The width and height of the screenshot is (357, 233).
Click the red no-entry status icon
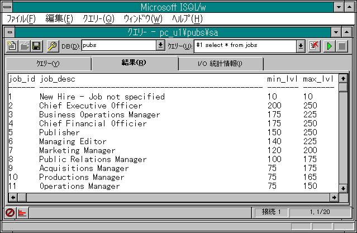[x=10, y=213]
